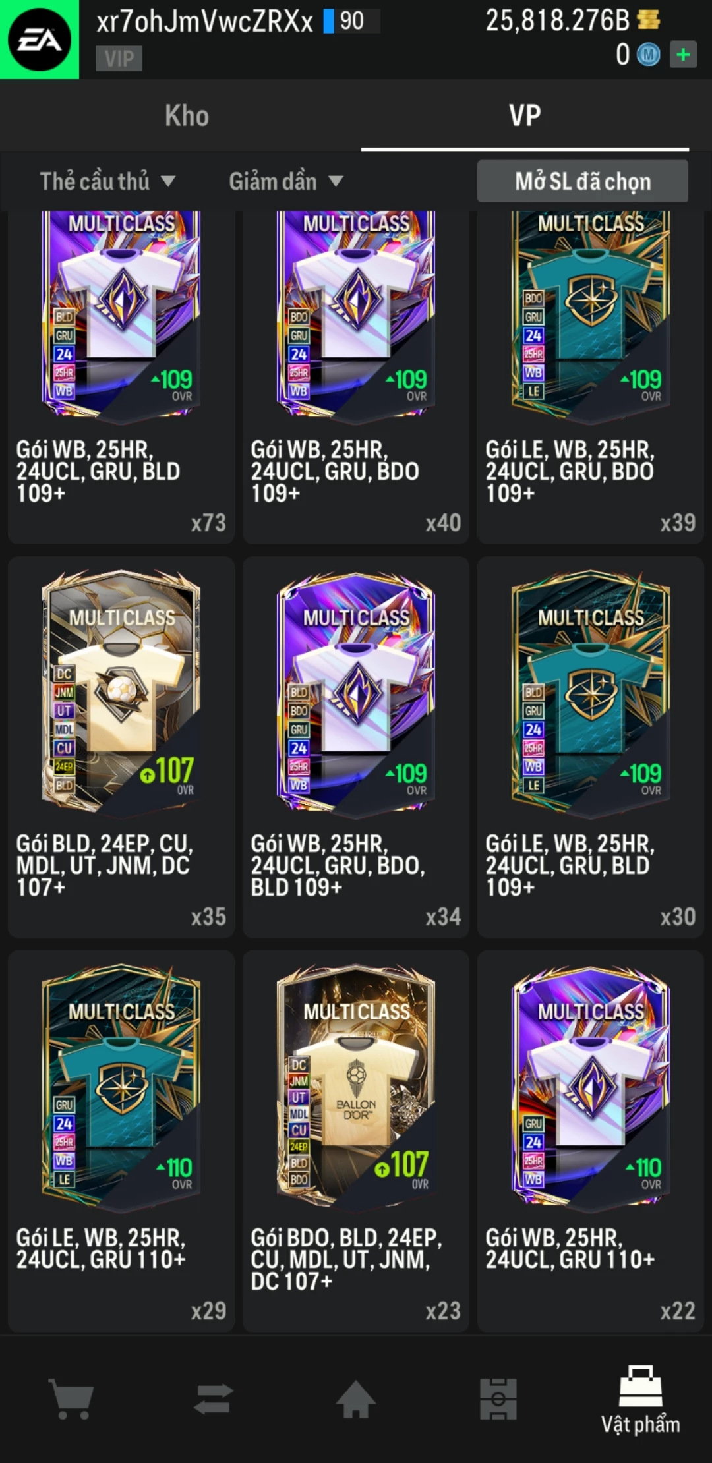The height and width of the screenshot is (1463, 712).
Task: Go to the home icon
Action: coord(356,1398)
